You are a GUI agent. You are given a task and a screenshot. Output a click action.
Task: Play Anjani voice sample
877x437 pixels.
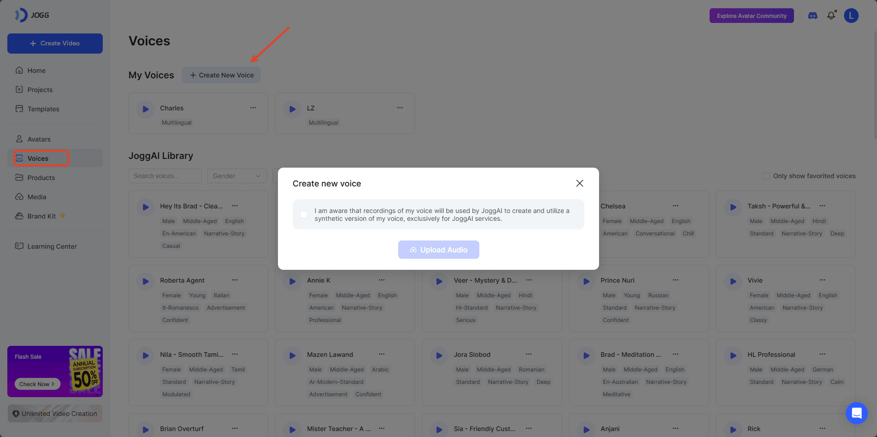[586, 430]
